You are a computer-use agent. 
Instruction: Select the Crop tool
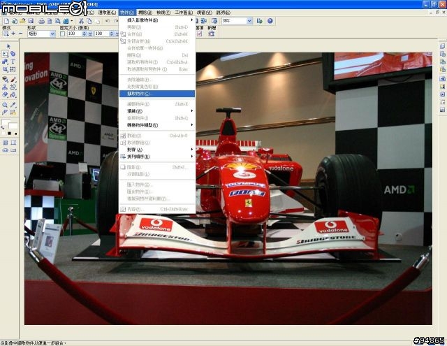coord(5,69)
